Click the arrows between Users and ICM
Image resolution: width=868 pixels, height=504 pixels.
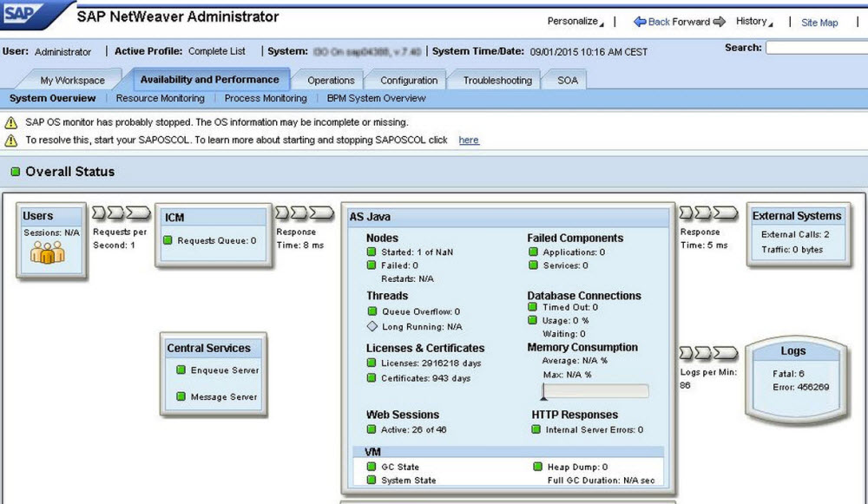click(x=122, y=213)
